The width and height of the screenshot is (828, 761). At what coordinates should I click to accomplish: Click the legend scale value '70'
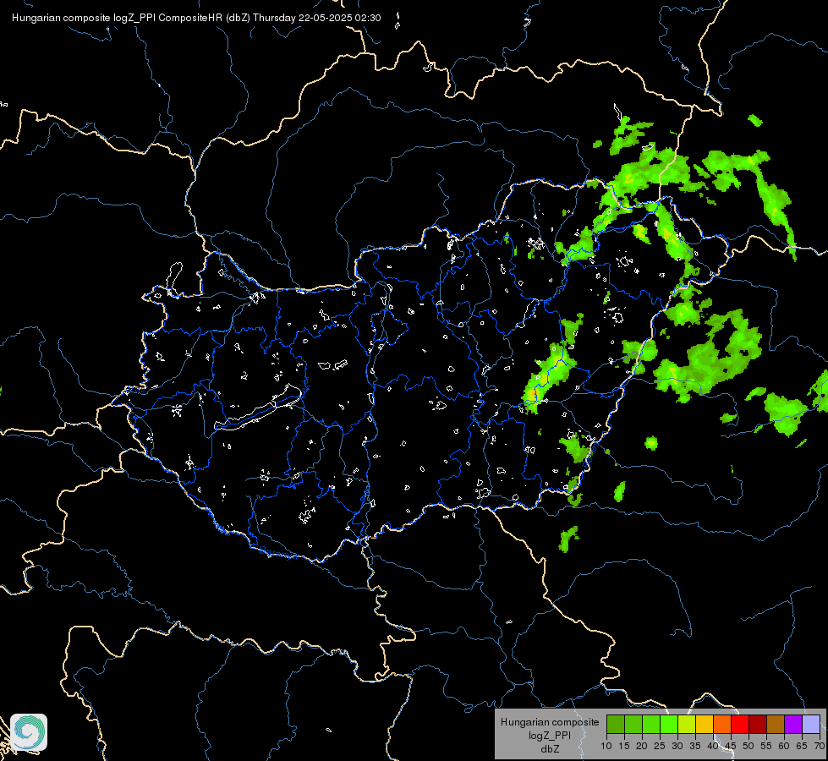tap(820, 746)
